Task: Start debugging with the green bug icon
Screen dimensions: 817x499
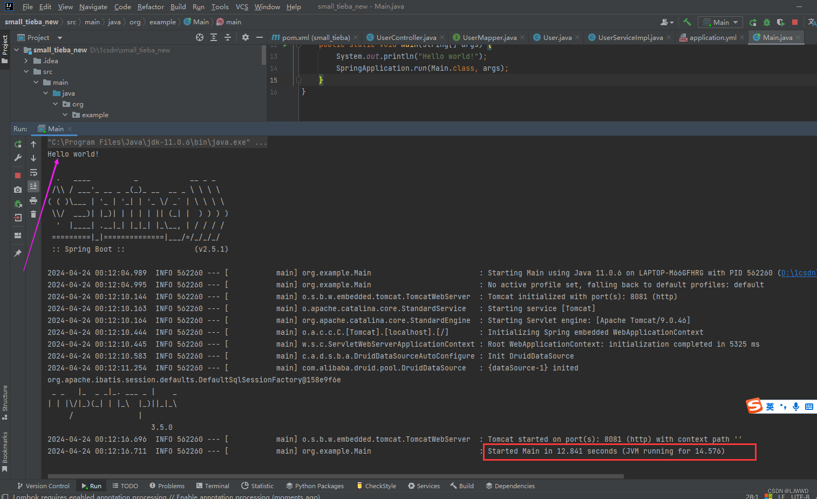Action: tap(767, 22)
